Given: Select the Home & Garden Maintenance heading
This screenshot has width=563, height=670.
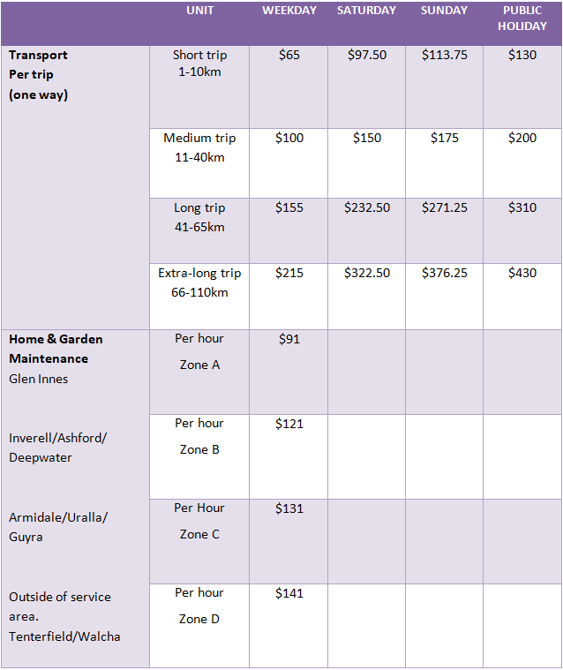Looking at the screenshot, I should coord(56,349).
